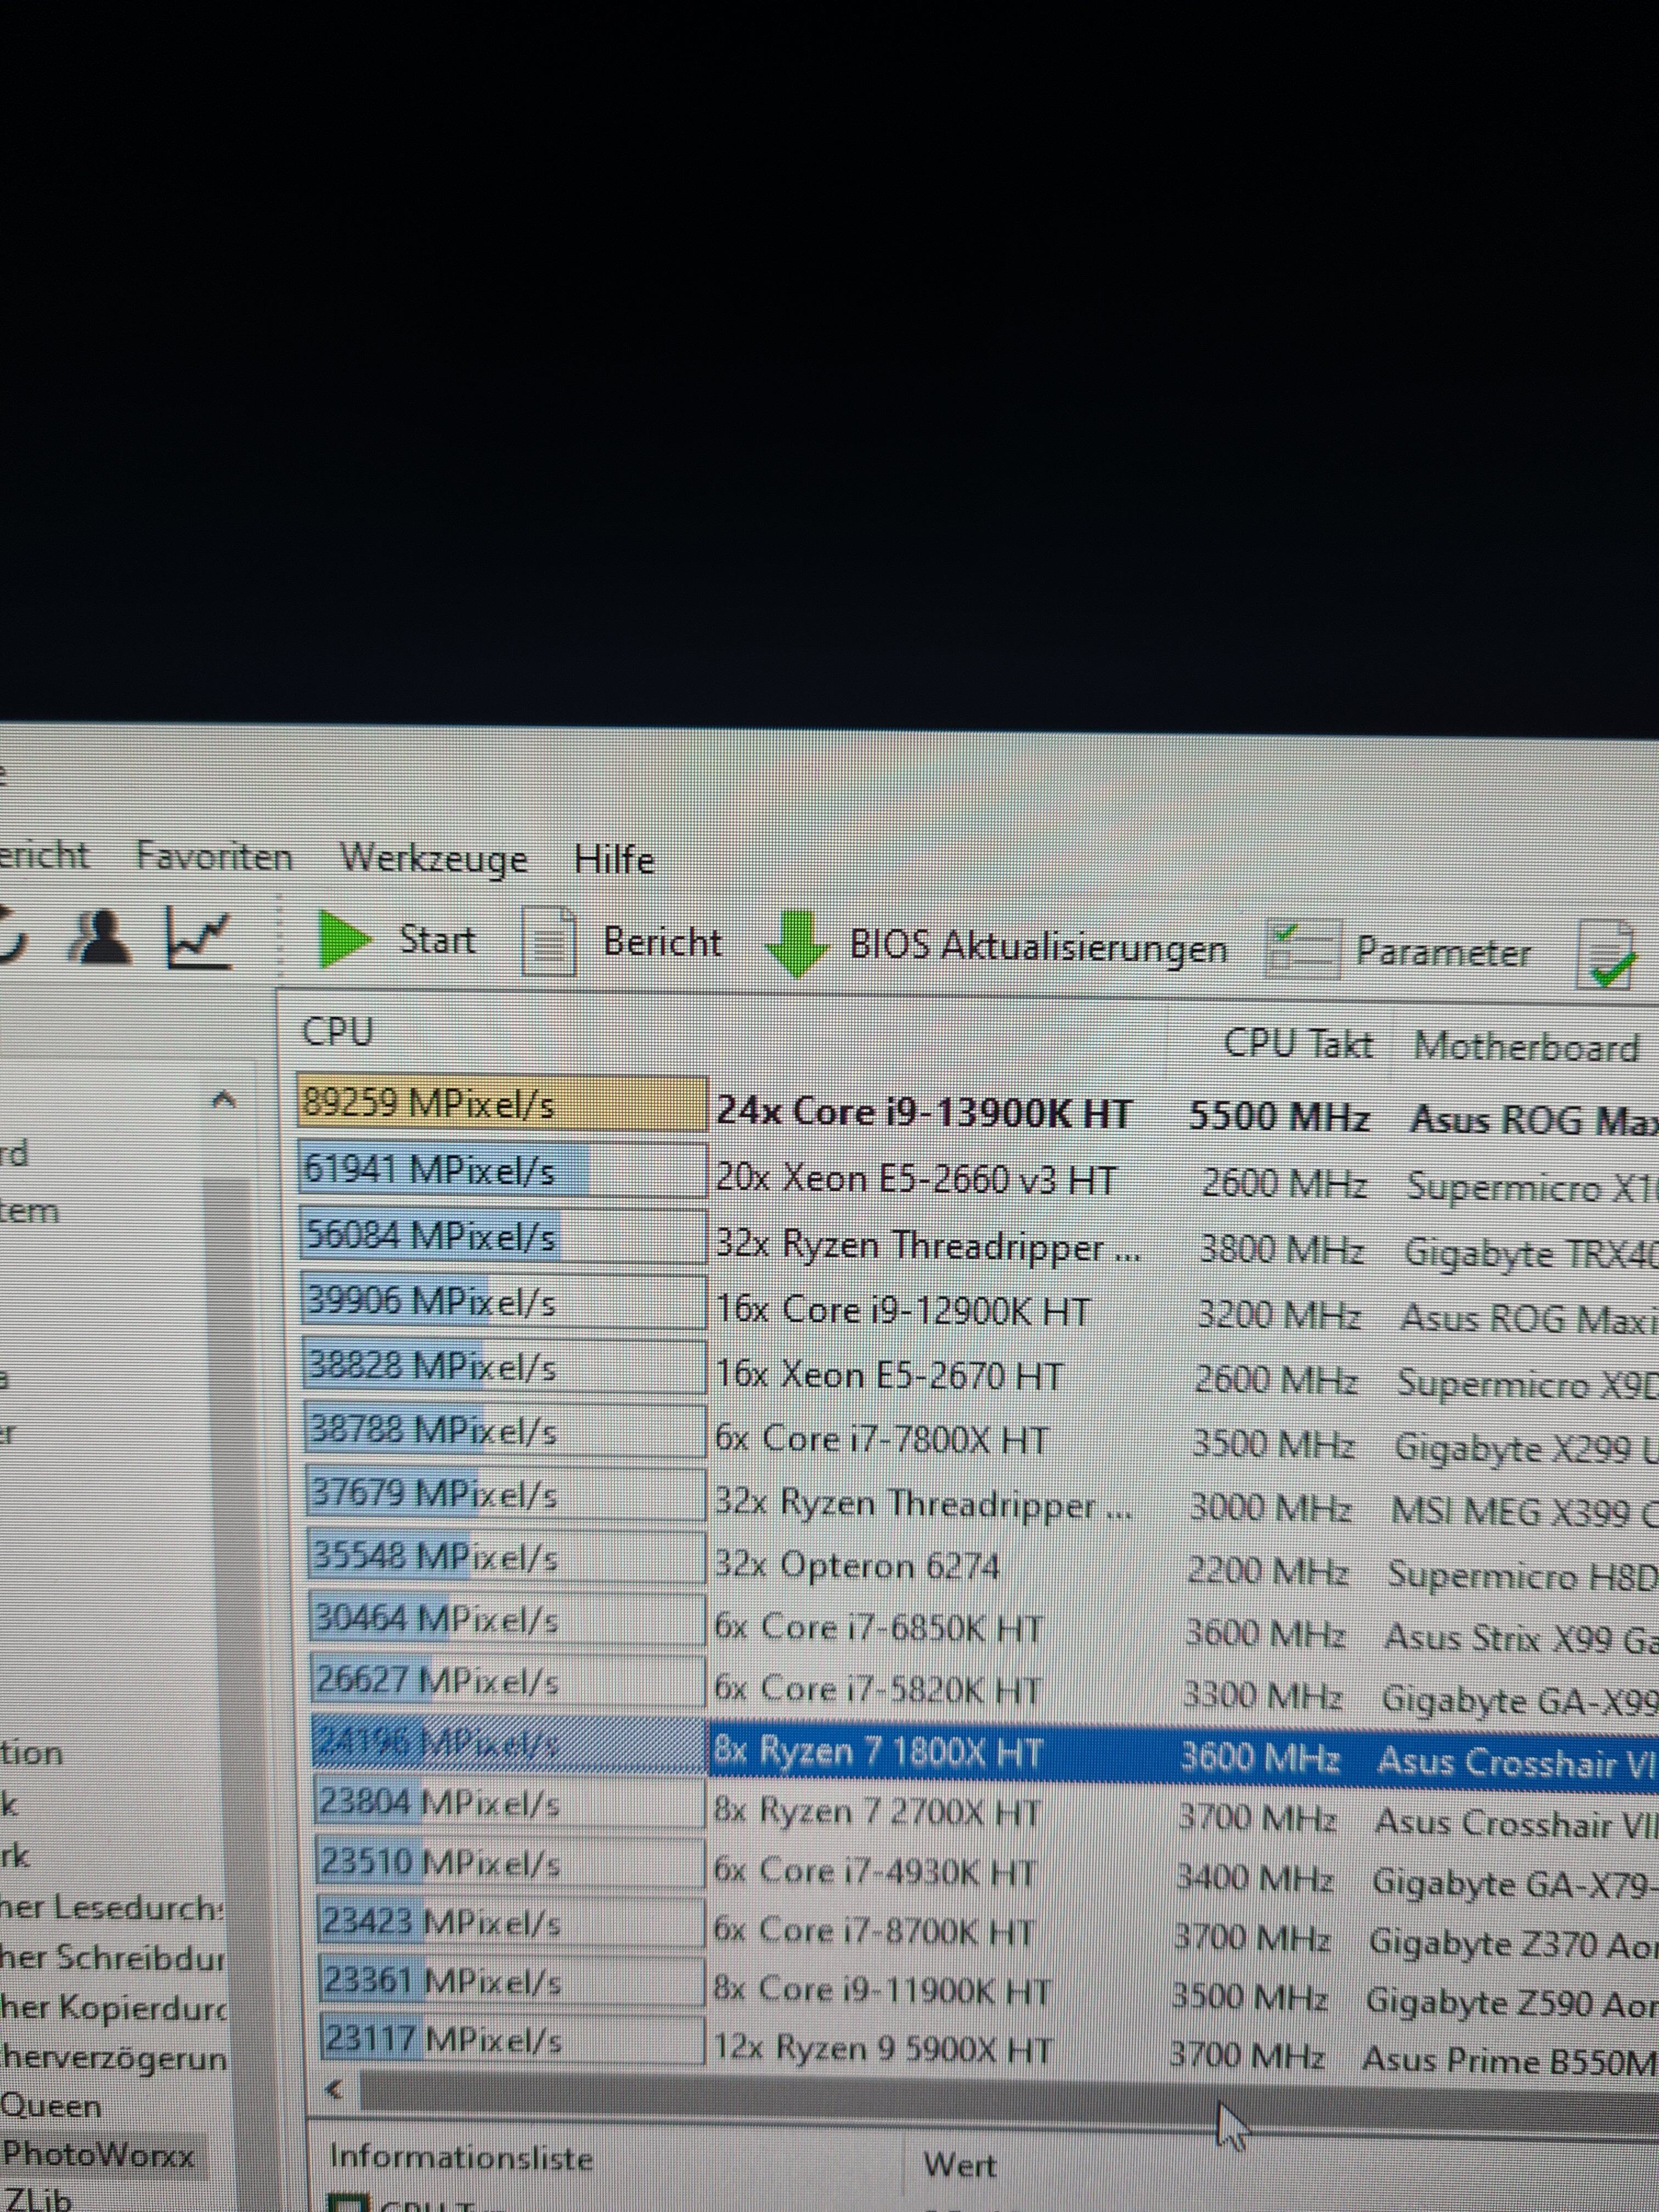Open the Bericht document icon
1659x2212 pixels.
550,941
